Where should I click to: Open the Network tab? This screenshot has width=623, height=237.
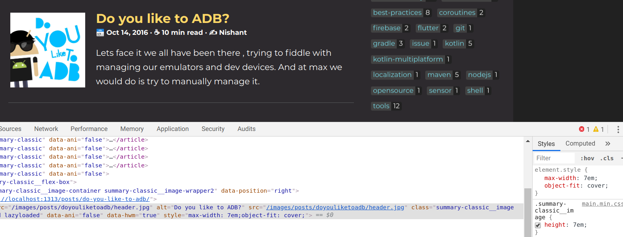(46, 129)
